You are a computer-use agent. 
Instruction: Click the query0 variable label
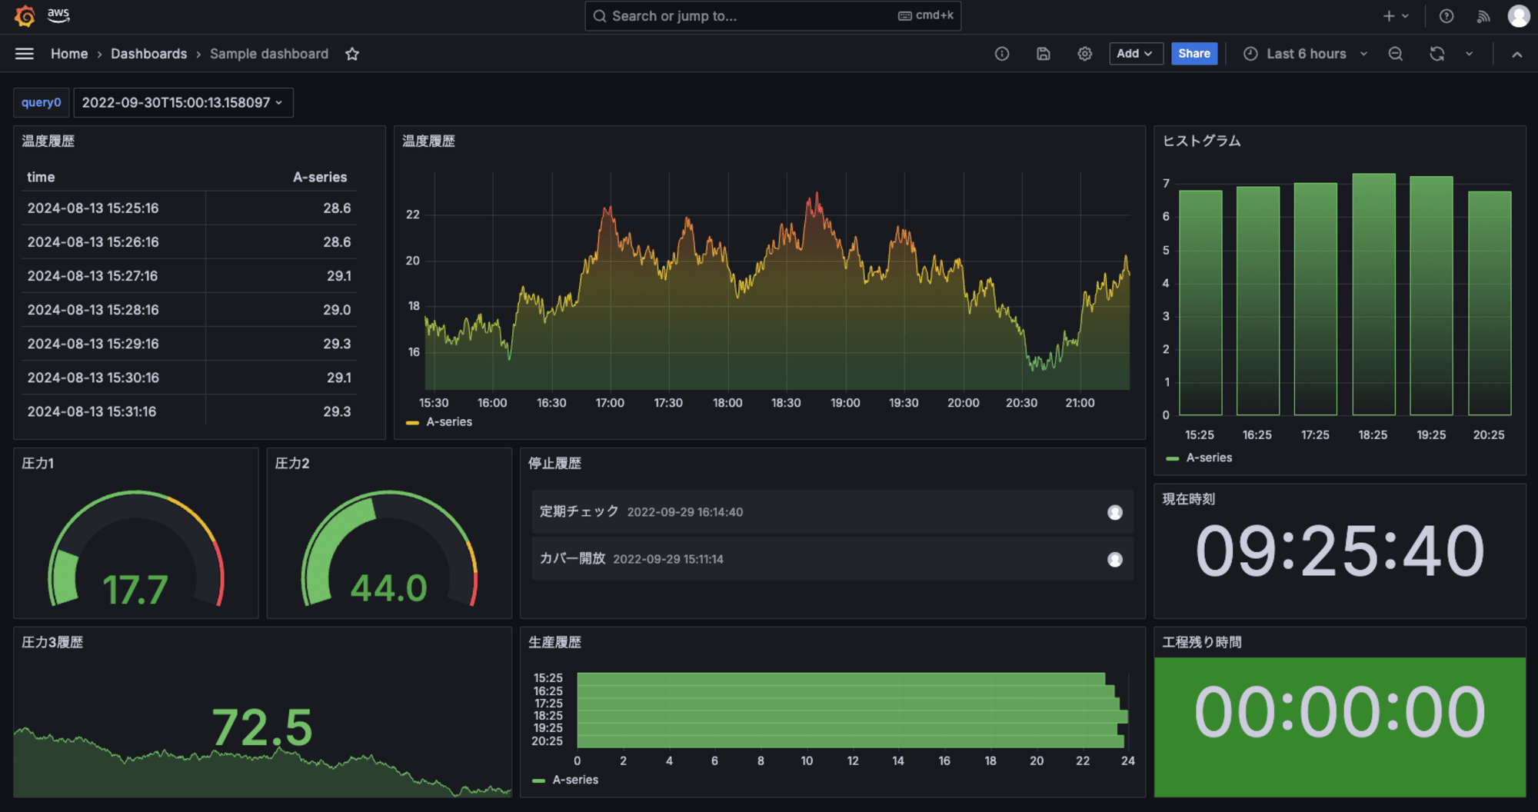[x=42, y=102]
